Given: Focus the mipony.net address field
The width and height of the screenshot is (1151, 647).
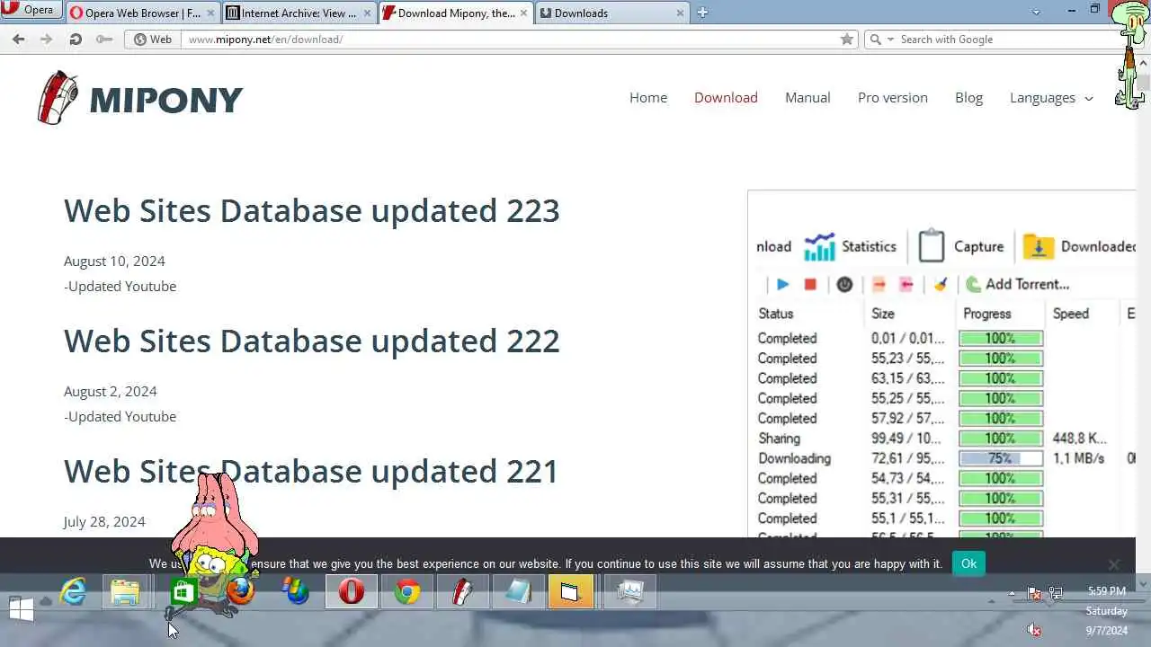Looking at the screenshot, I should point(508,39).
